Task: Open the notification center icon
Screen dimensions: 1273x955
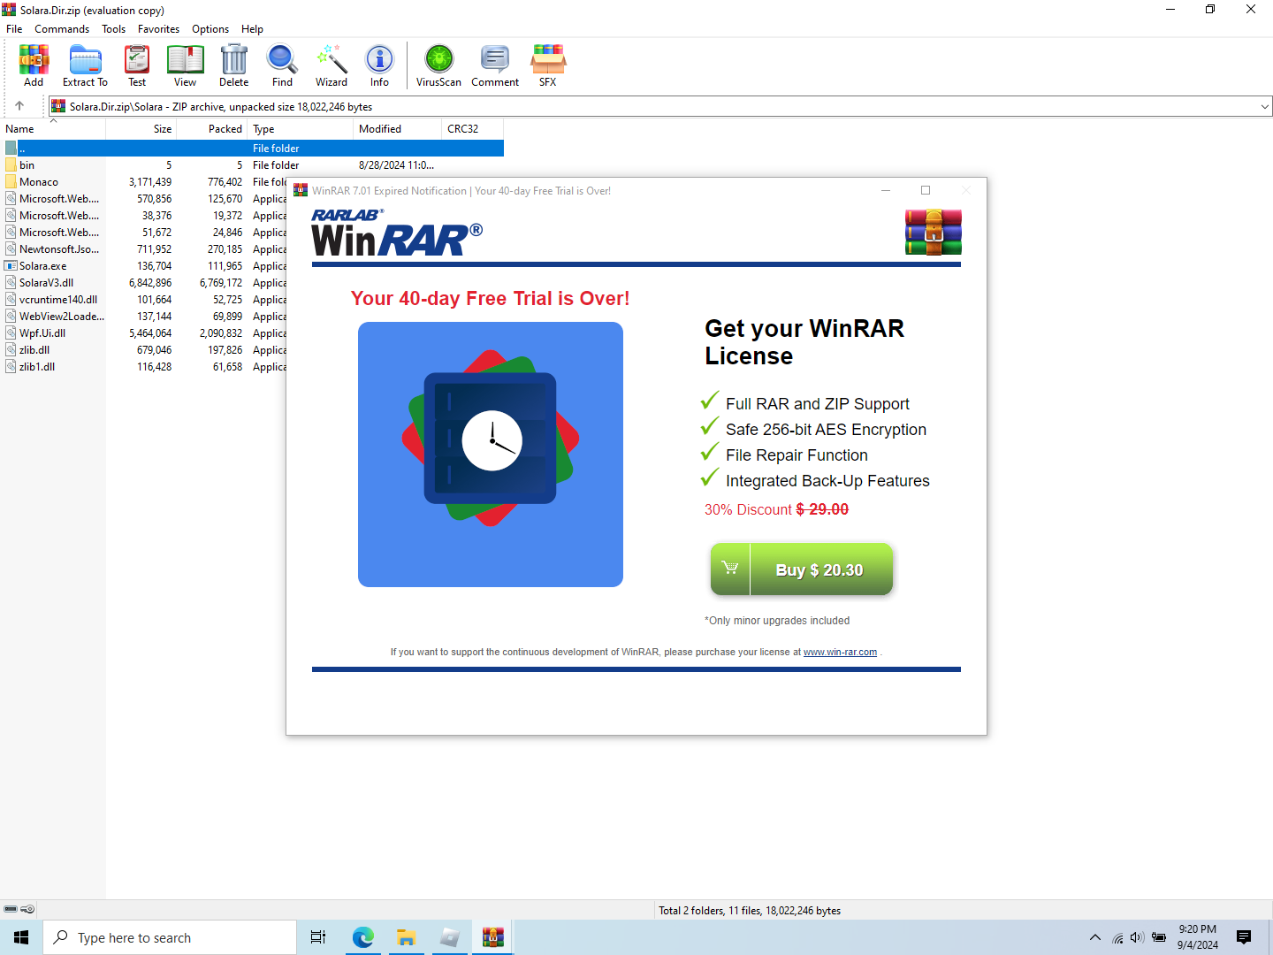Action: click(1244, 937)
